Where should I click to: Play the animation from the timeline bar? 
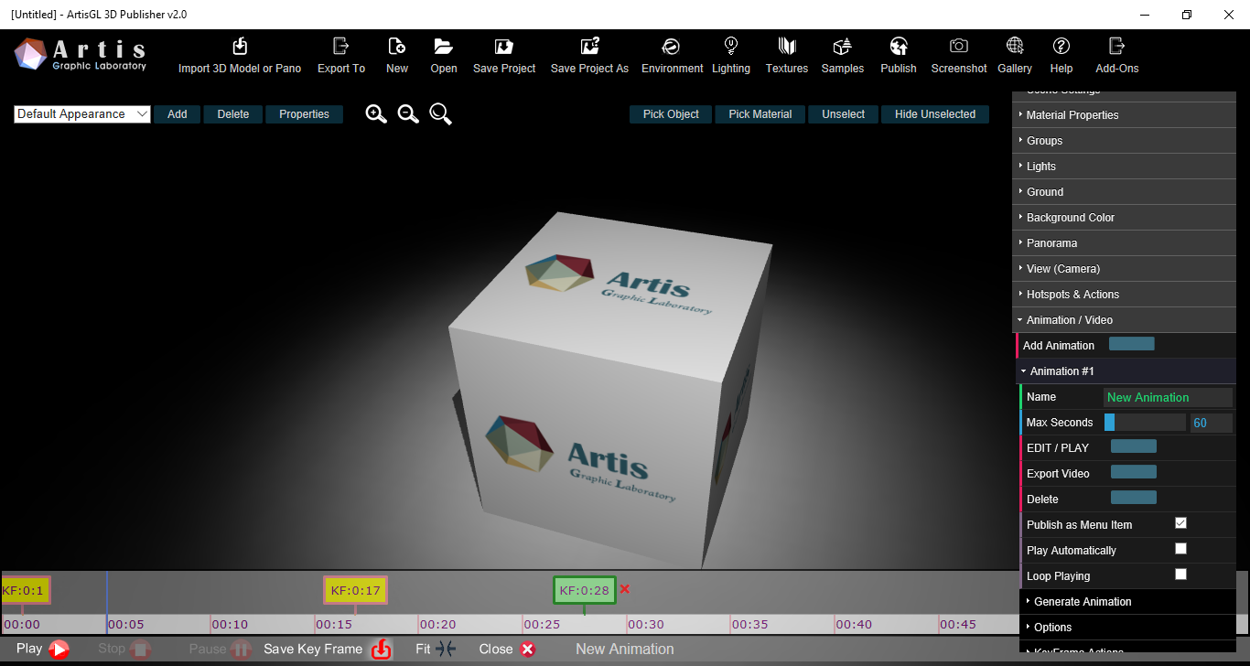point(43,650)
